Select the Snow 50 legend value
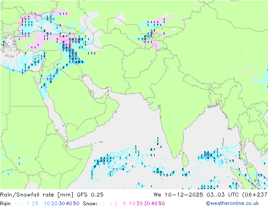Screen dimensions: 268x207 tap(161, 204)
